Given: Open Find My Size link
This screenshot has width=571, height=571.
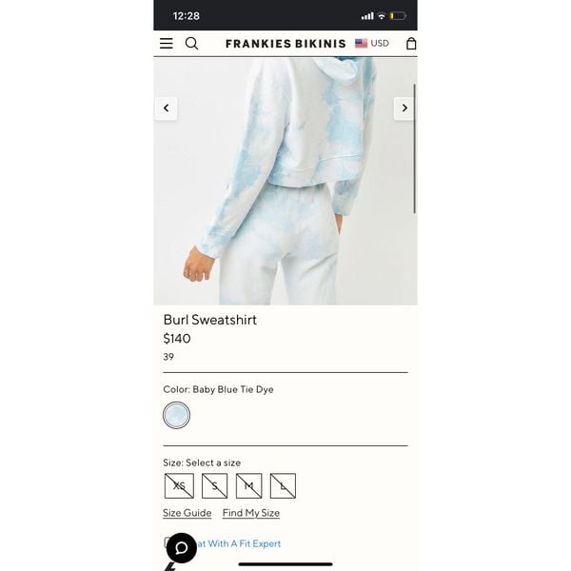Looking at the screenshot, I should [251, 513].
